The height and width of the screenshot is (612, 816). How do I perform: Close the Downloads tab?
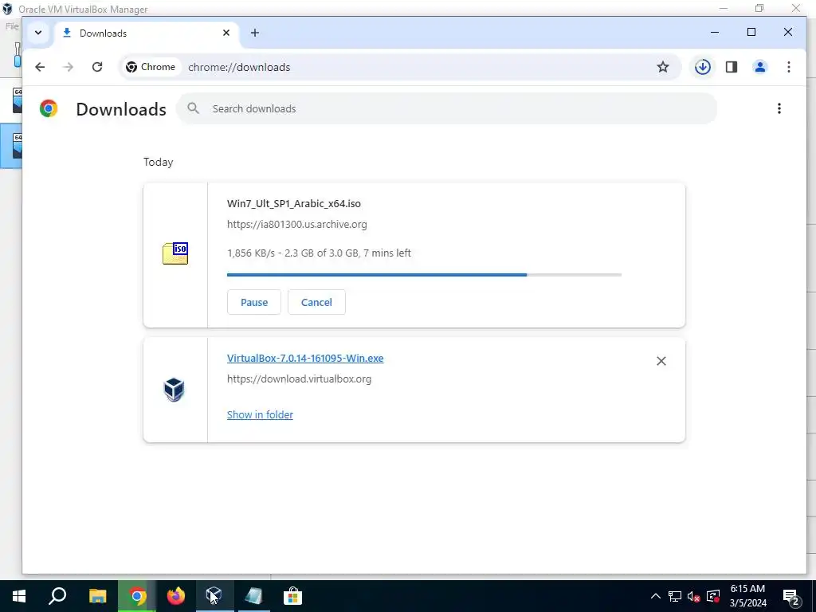tap(226, 33)
